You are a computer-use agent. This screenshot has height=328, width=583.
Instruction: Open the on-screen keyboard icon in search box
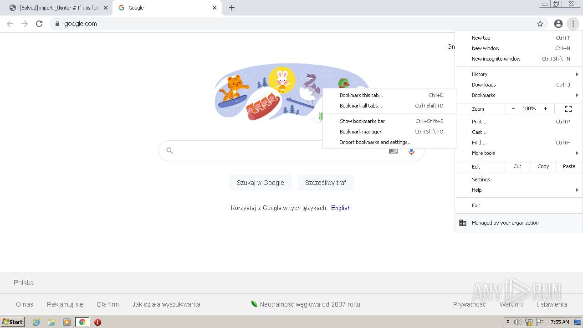[x=393, y=151]
